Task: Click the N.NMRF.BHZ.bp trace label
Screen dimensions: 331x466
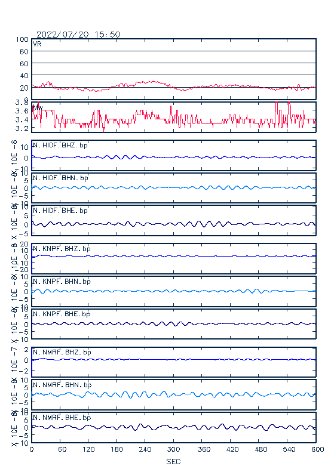Action: (x=62, y=352)
